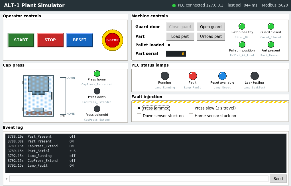Click the cap press machine graphic

(38, 96)
